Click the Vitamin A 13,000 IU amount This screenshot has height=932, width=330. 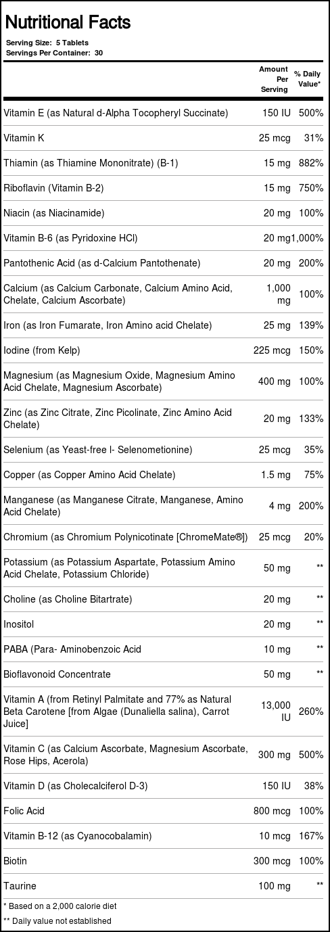click(x=276, y=712)
